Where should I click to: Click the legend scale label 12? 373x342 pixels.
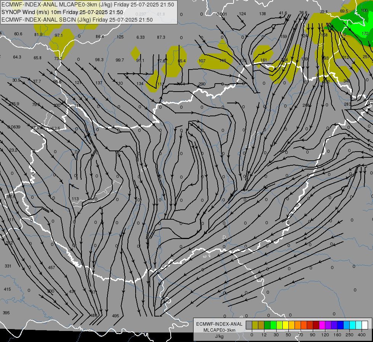tap(264, 335)
